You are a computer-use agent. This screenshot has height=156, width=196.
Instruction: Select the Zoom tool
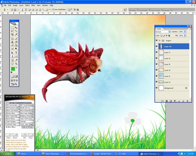(x=16, y=64)
